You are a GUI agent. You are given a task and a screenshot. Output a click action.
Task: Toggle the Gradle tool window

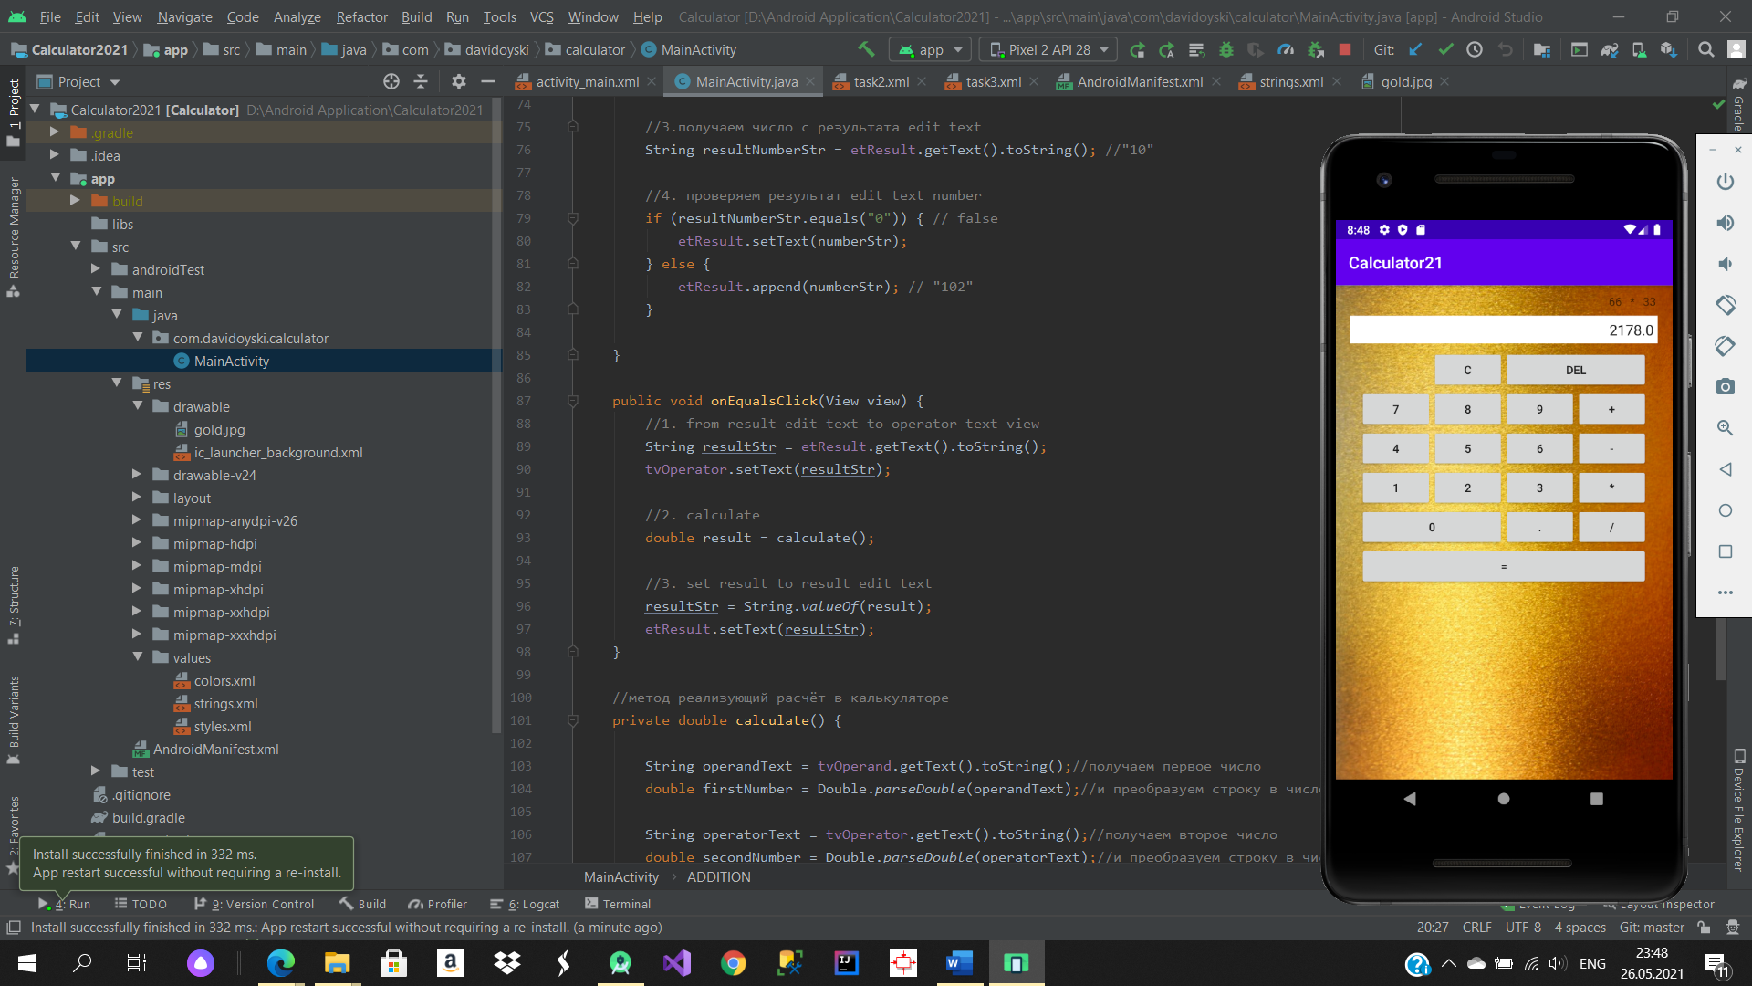pos(1739,105)
